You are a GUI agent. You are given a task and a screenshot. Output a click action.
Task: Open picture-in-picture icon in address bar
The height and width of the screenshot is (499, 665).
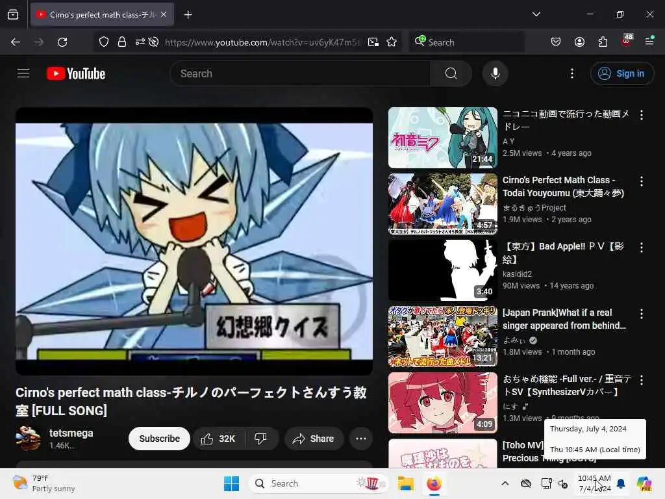pyautogui.click(x=373, y=42)
